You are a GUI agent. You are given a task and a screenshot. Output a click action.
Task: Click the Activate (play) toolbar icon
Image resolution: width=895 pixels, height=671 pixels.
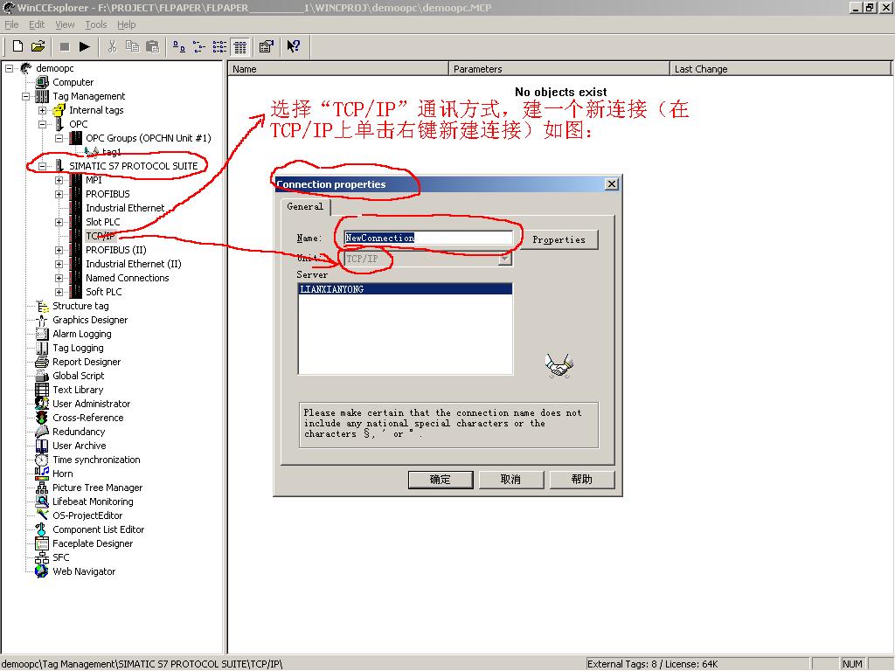(x=85, y=47)
